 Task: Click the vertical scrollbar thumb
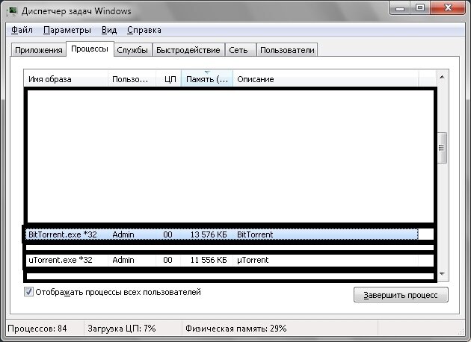pos(442,148)
